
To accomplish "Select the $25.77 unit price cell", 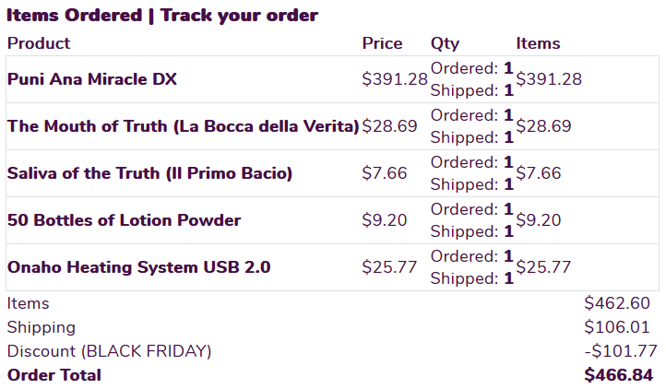I will [x=389, y=267].
